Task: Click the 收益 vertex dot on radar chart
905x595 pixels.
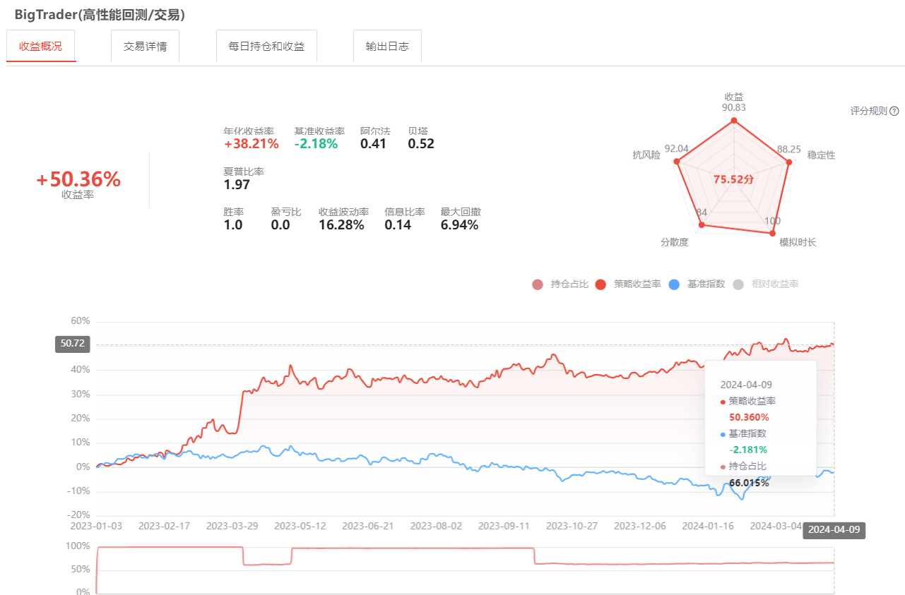Action: (x=734, y=121)
